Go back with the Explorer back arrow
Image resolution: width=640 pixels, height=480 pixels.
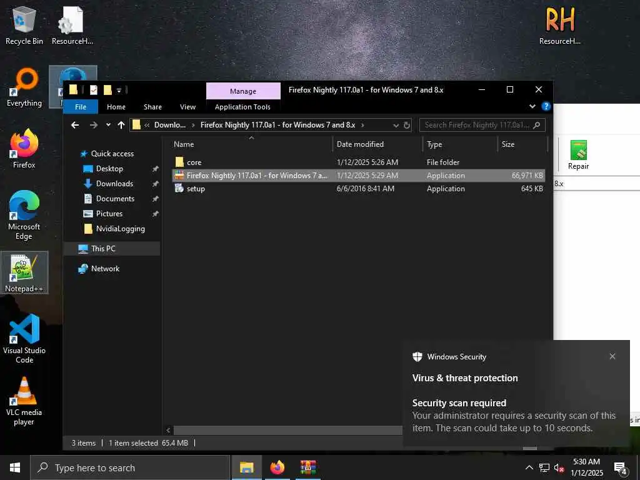(75, 125)
